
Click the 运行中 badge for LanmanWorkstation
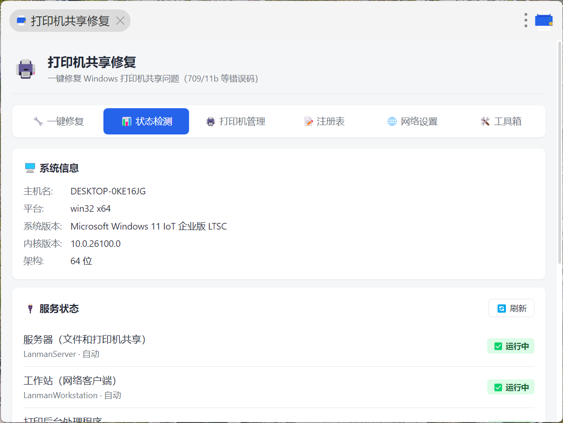coord(511,387)
